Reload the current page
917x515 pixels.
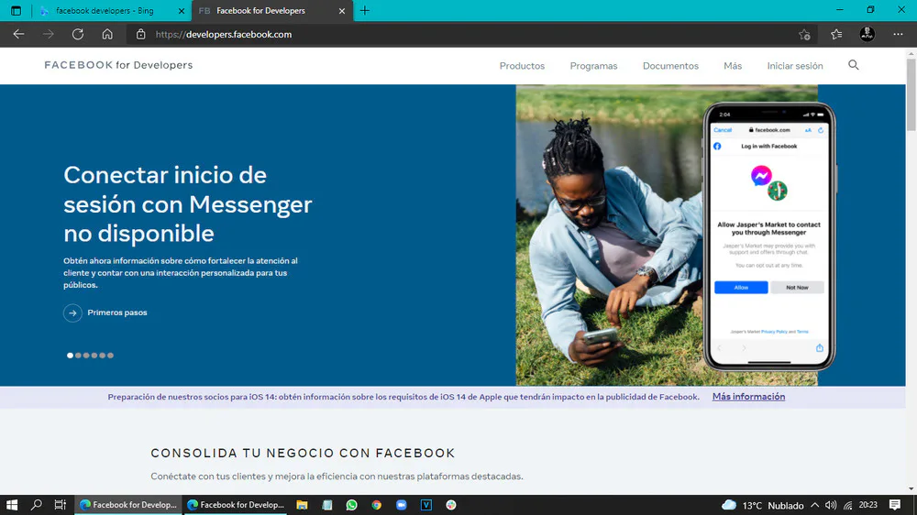[78, 35]
